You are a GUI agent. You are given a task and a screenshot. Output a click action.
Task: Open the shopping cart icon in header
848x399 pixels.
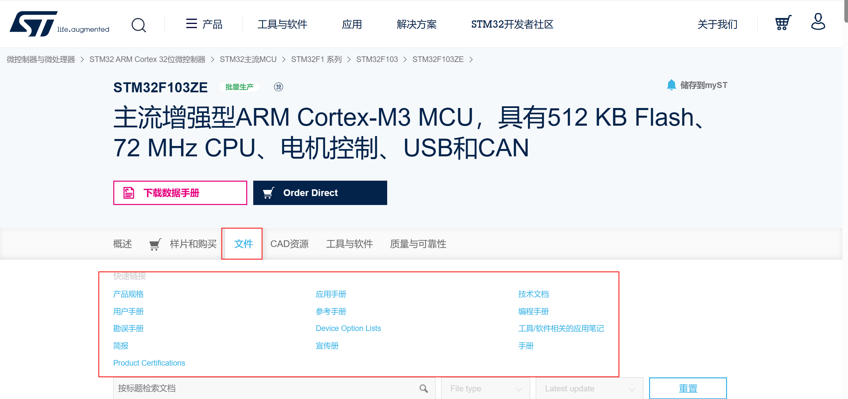[783, 23]
